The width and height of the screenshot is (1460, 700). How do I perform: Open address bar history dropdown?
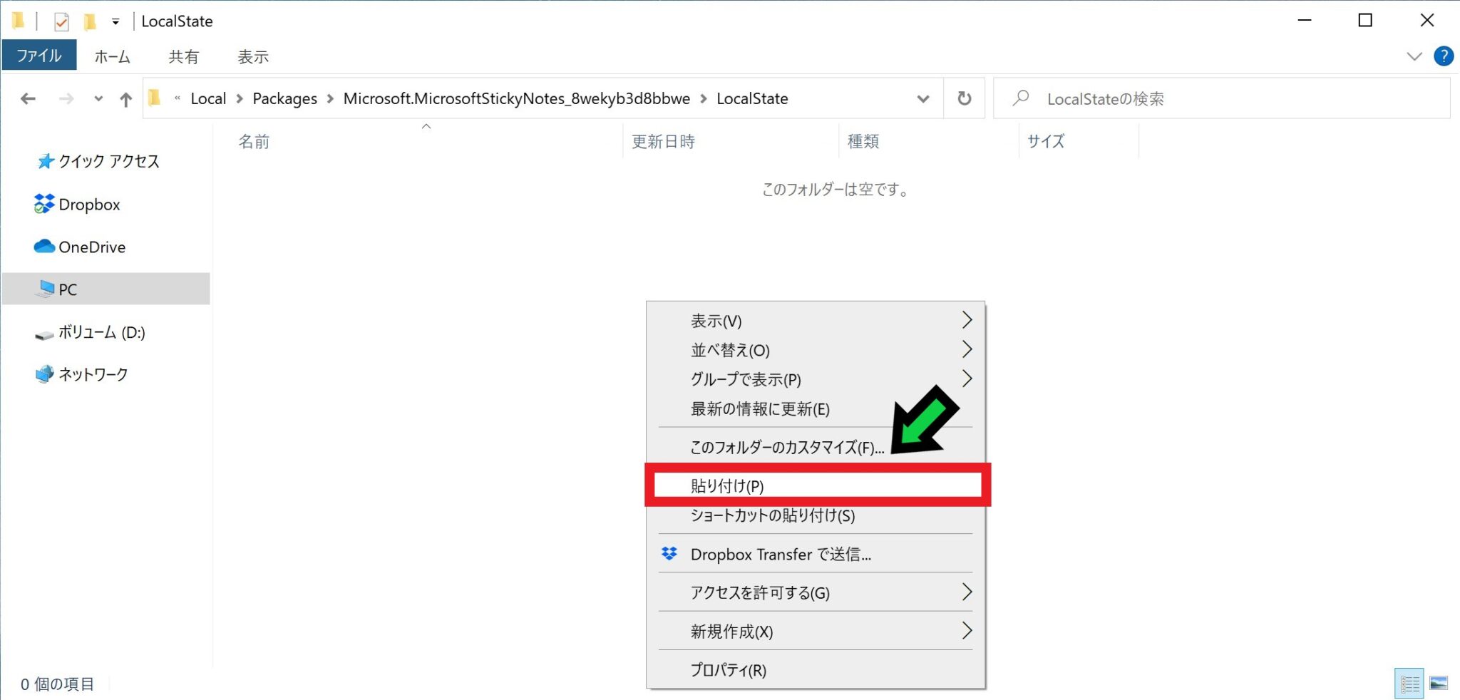[x=923, y=98]
